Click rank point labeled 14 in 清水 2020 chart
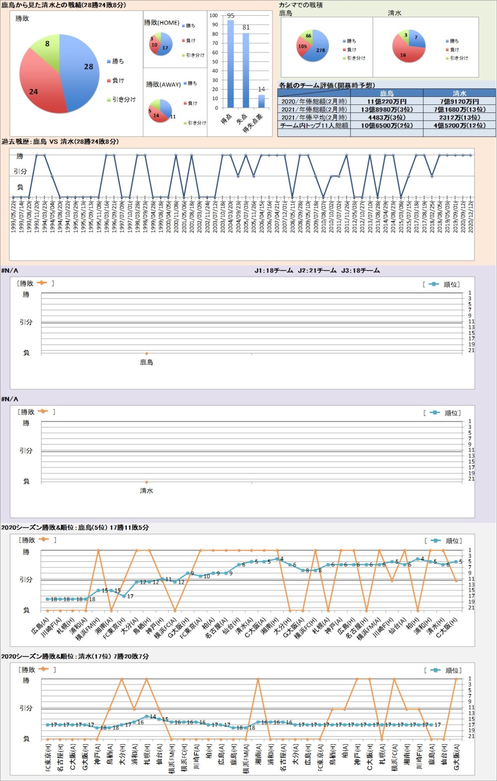Viewport: 497px width, 781px height. tap(147, 716)
